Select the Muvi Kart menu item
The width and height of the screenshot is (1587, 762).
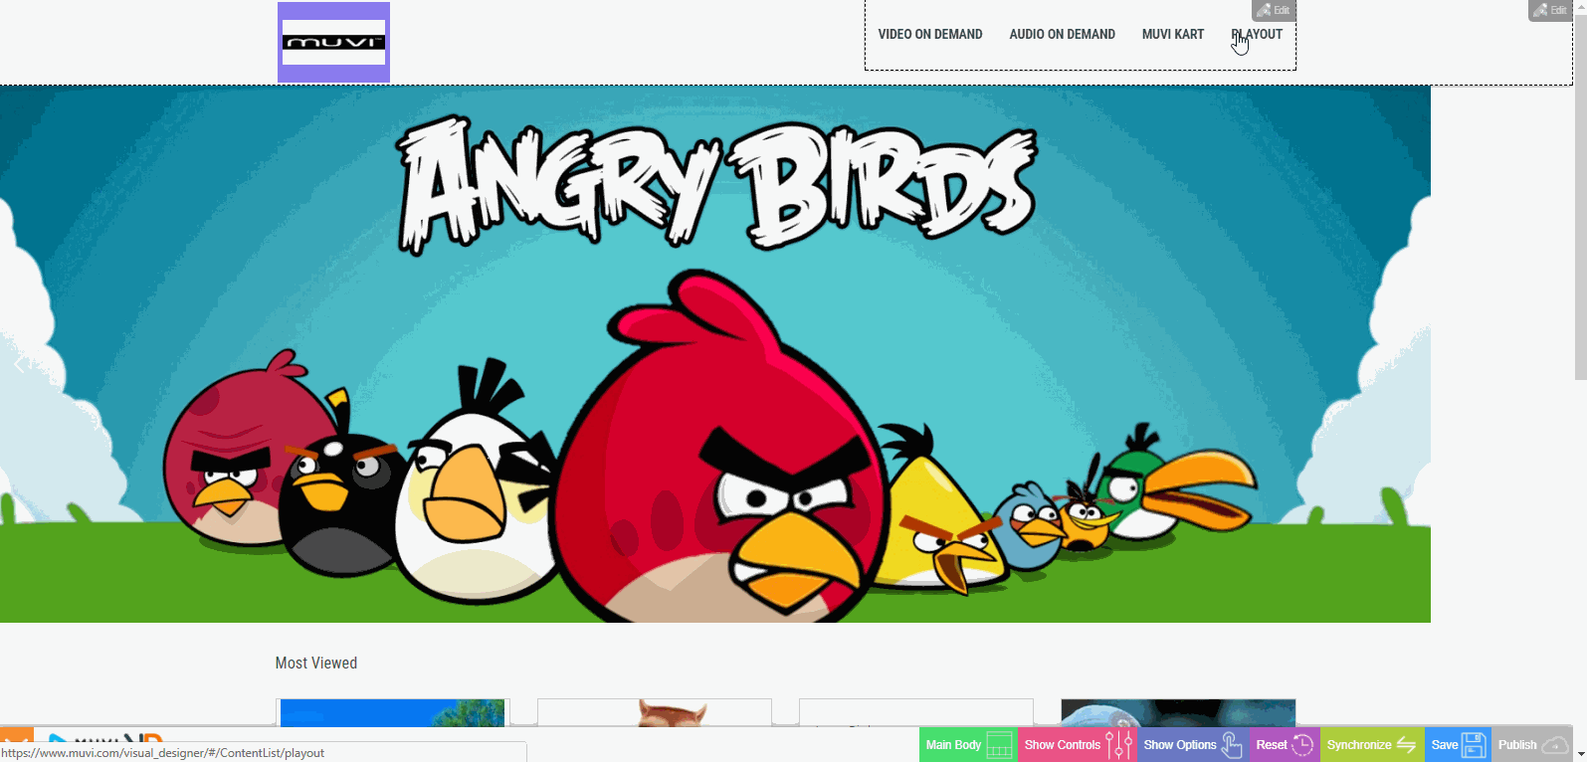(x=1172, y=34)
